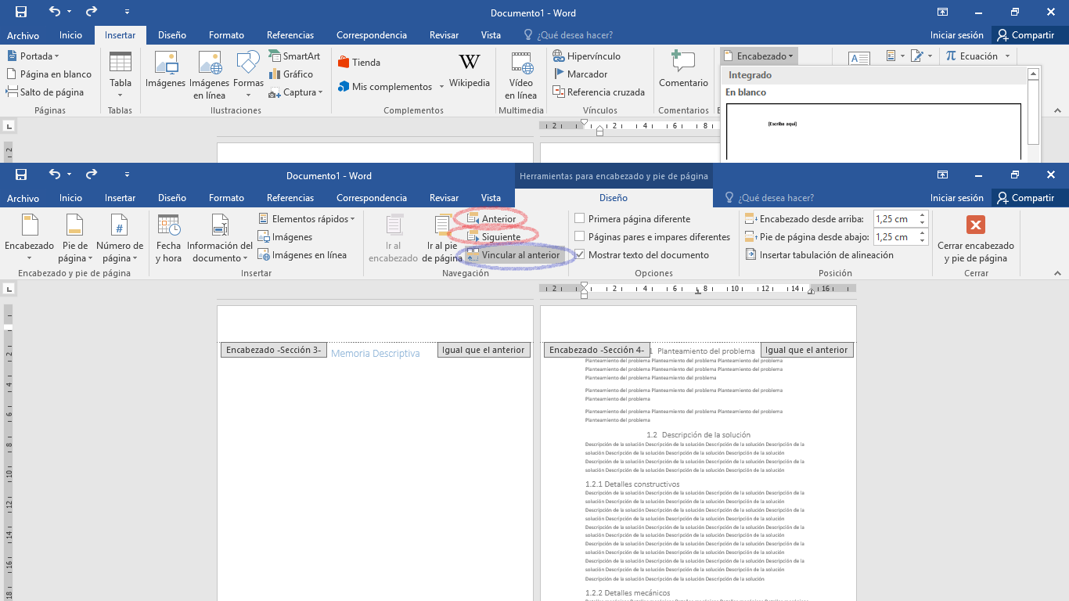Open Vista tab in the header-tools window

491,198
